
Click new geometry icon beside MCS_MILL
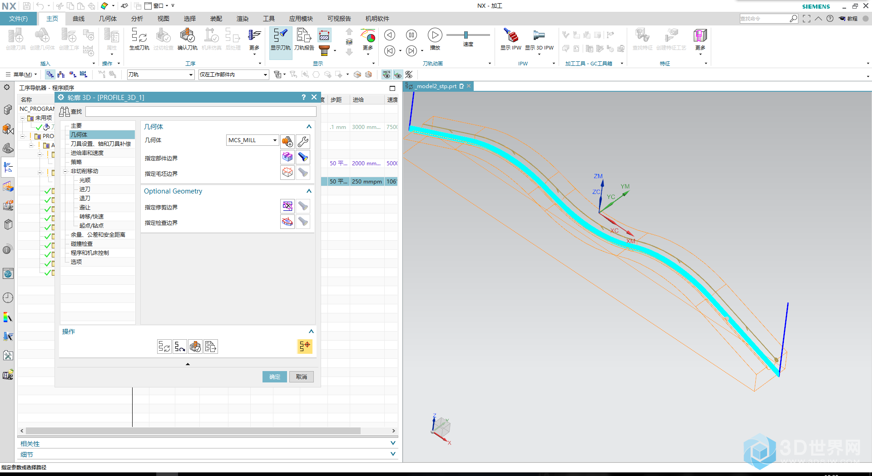(287, 142)
